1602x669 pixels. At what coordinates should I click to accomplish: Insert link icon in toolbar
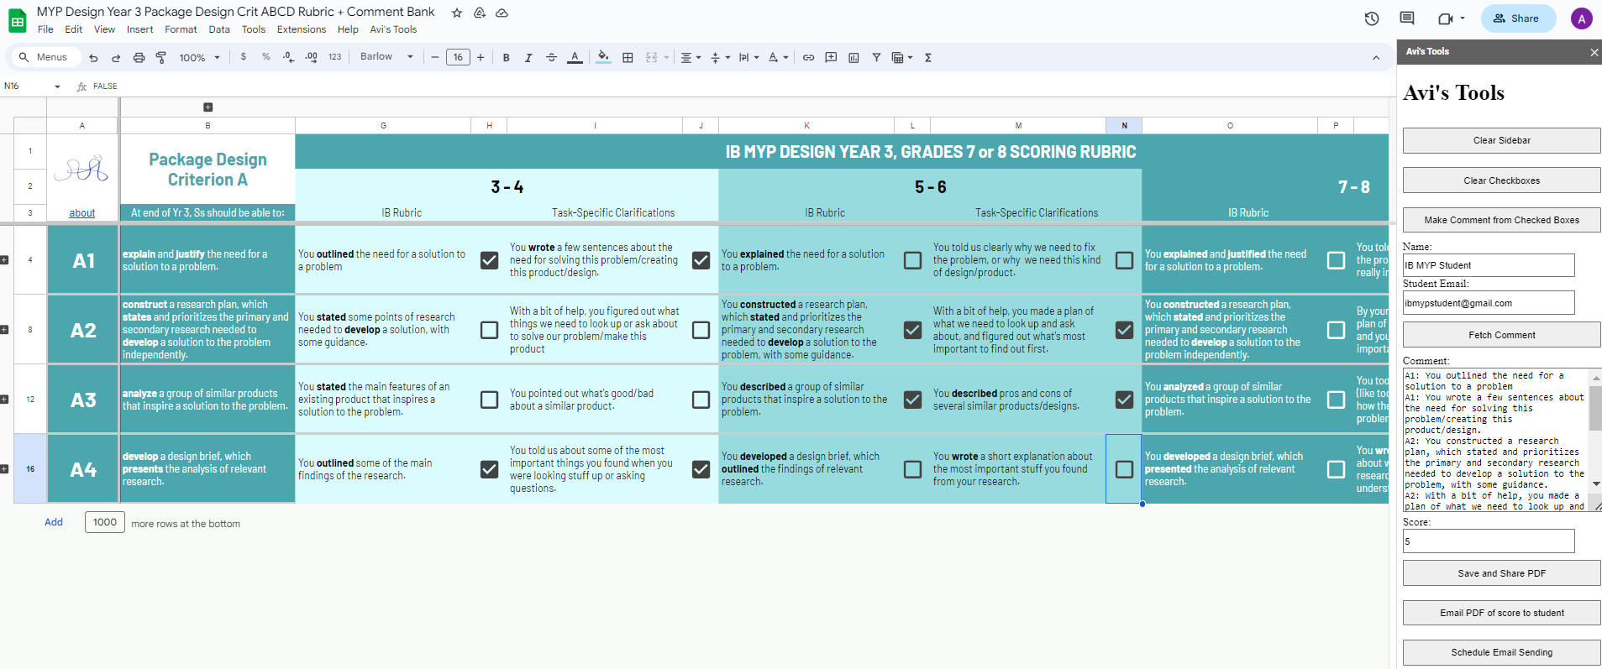(x=808, y=58)
